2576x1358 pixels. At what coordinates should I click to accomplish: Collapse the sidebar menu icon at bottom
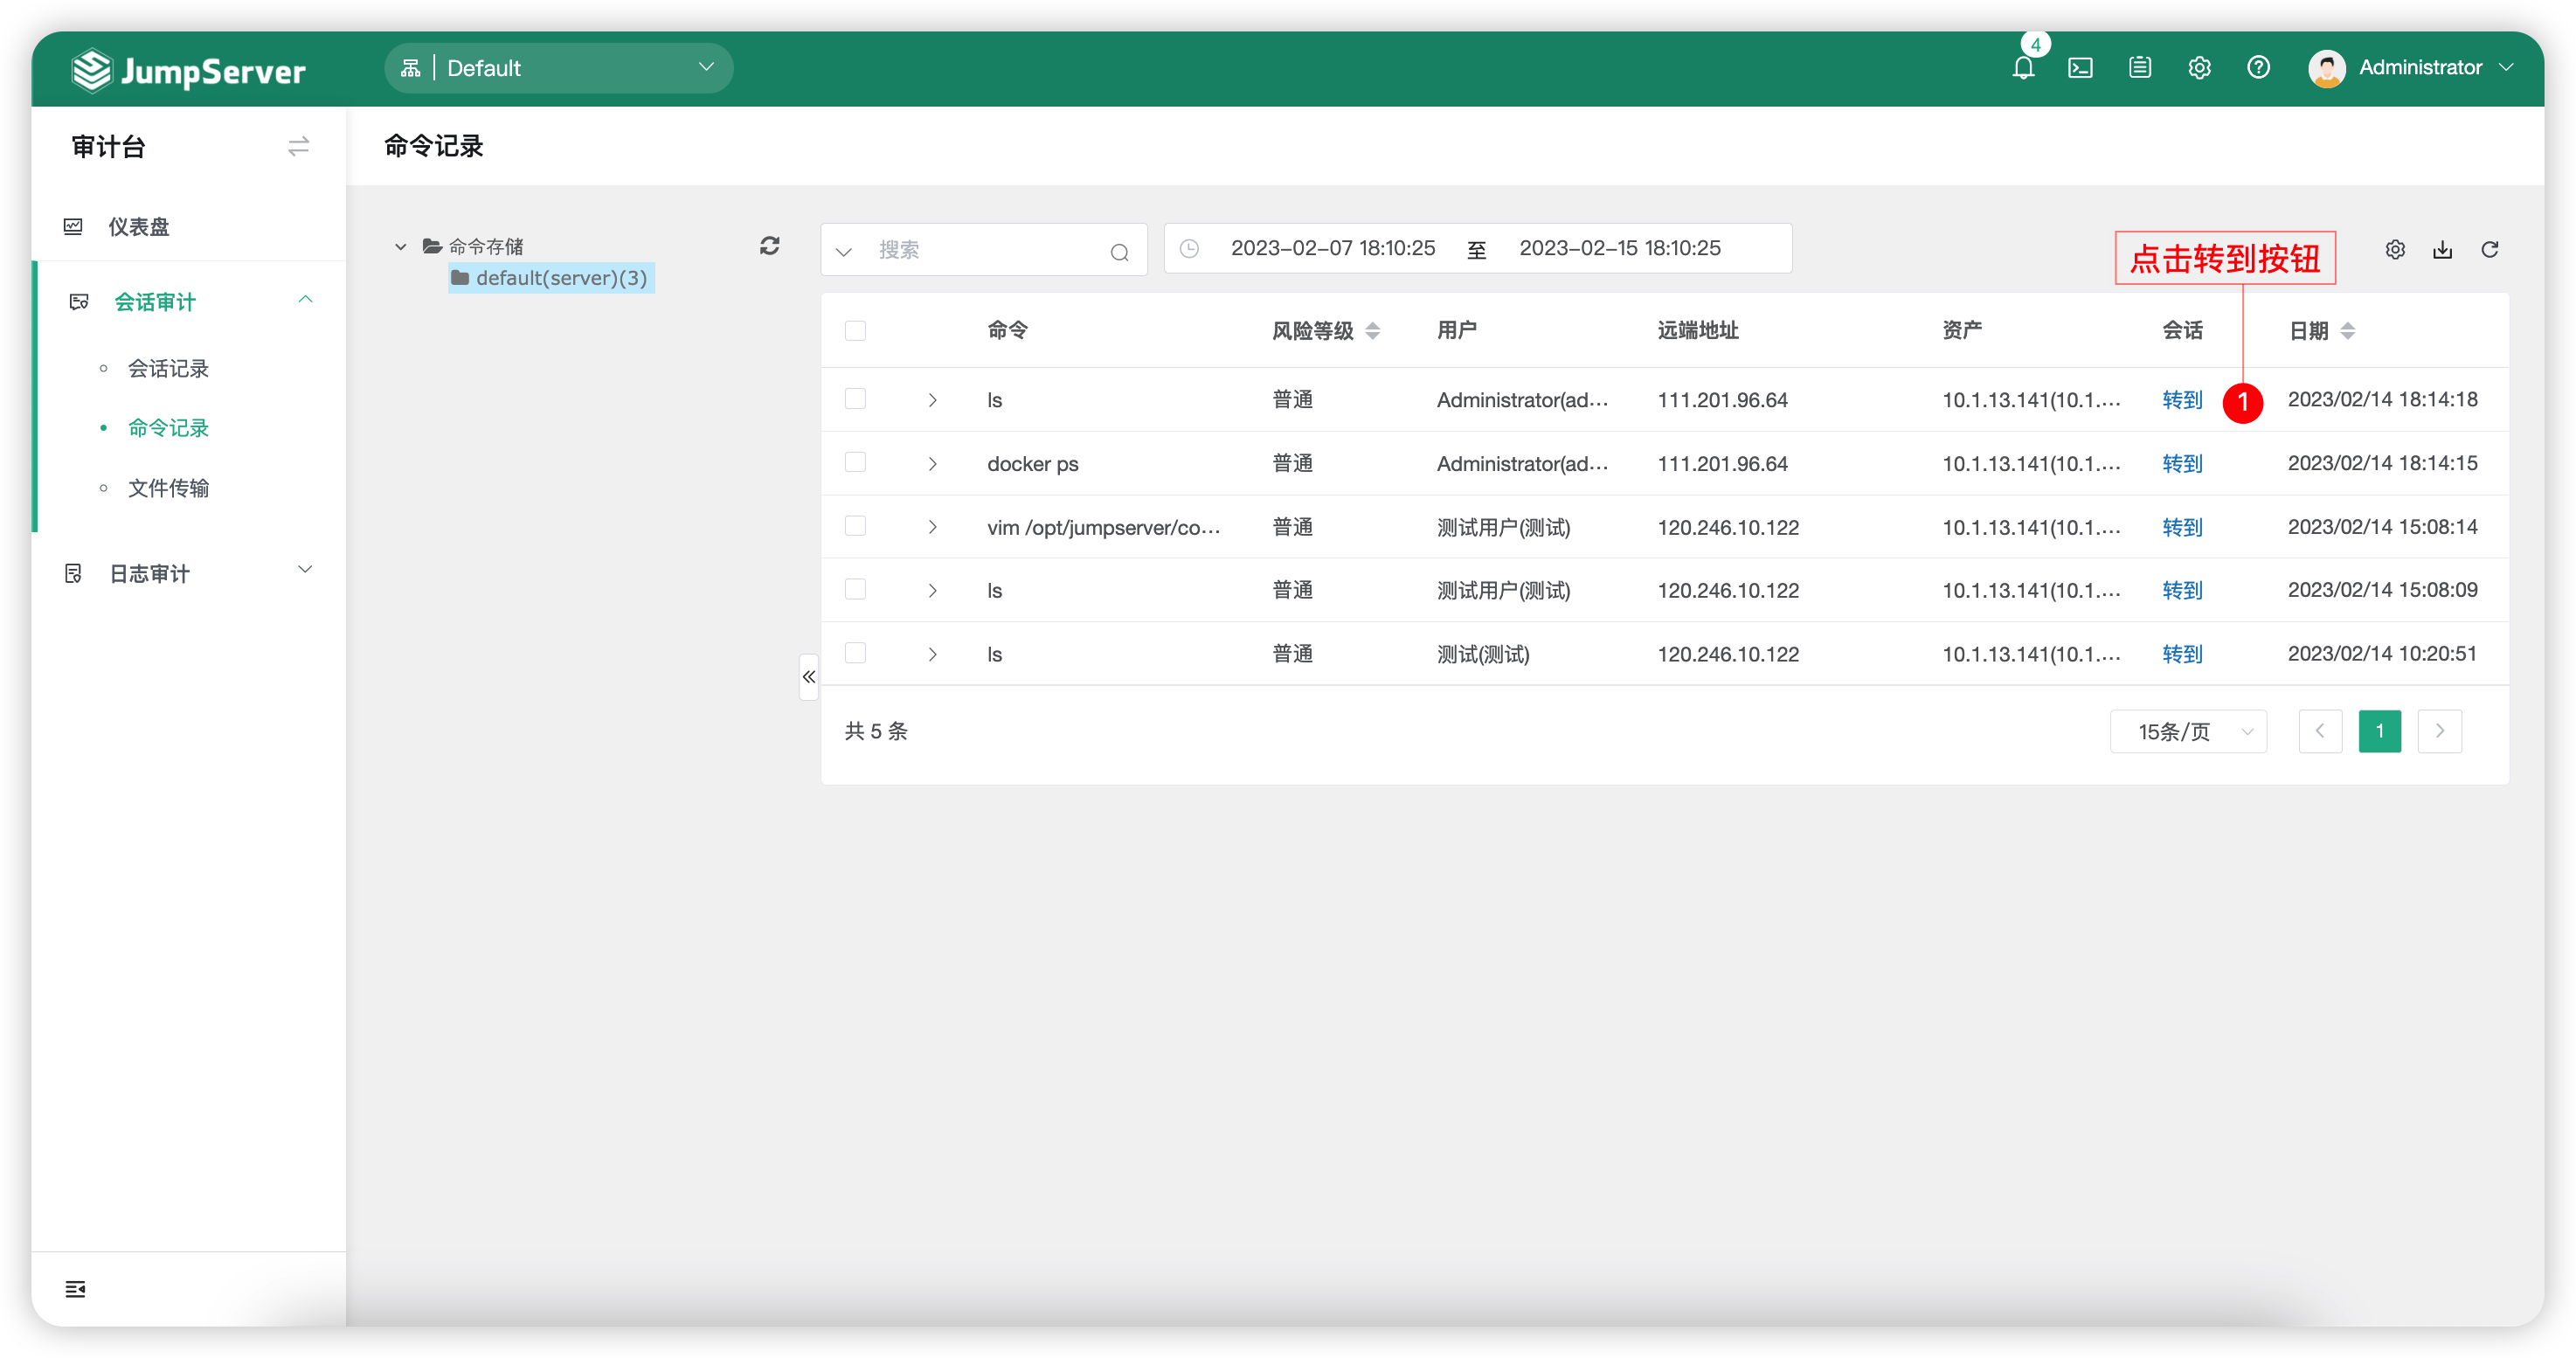tap(75, 1289)
